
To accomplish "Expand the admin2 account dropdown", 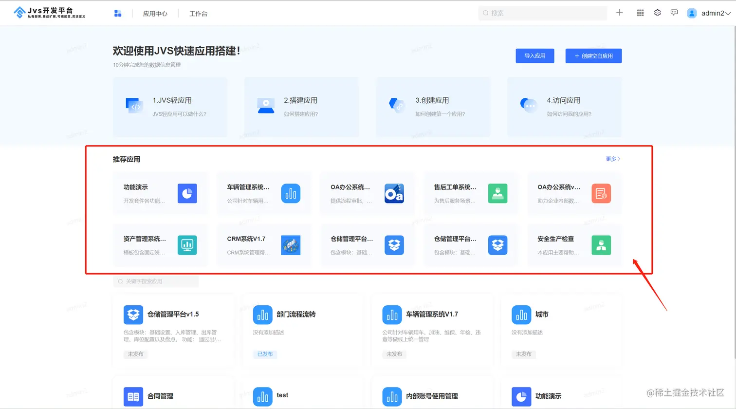I will [x=728, y=14].
